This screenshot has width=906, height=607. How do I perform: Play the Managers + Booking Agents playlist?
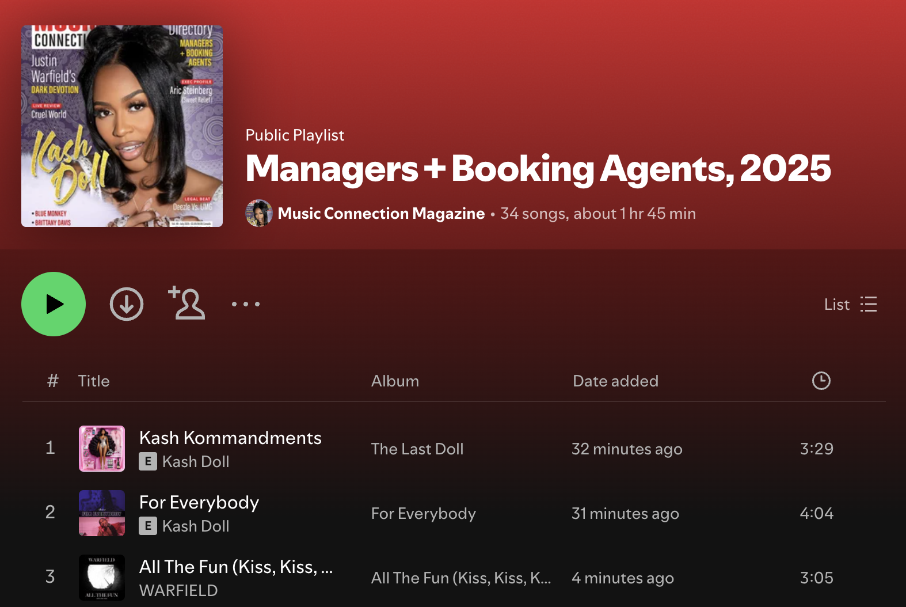coord(54,304)
